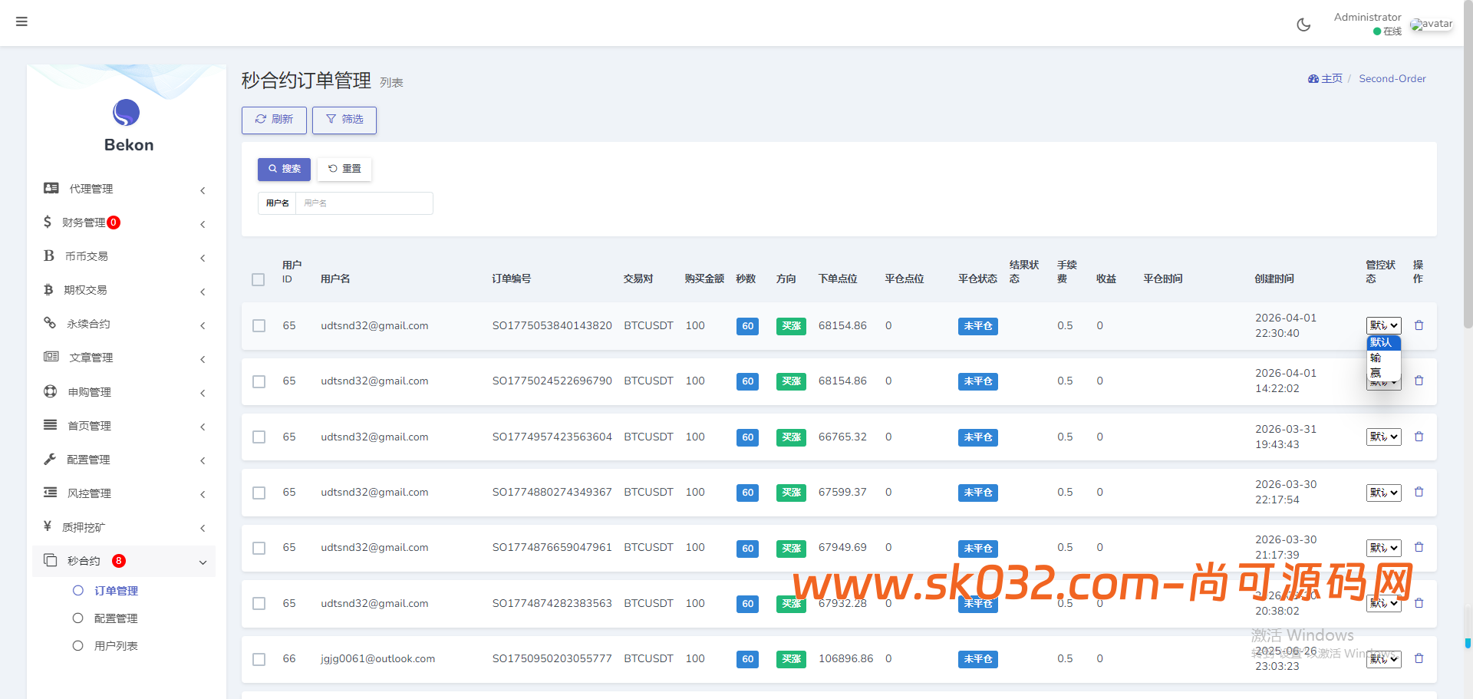Toggle the hamburger sidebar menu icon
1473x699 pixels.
pyautogui.click(x=21, y=21)
